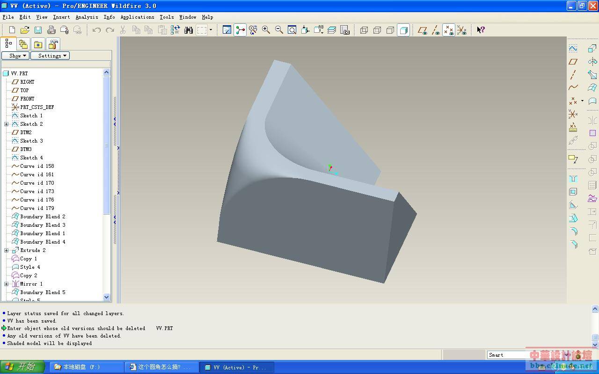Toggle Shading display mode
This screenshot has height=374, width=599.
click(403, 30)
